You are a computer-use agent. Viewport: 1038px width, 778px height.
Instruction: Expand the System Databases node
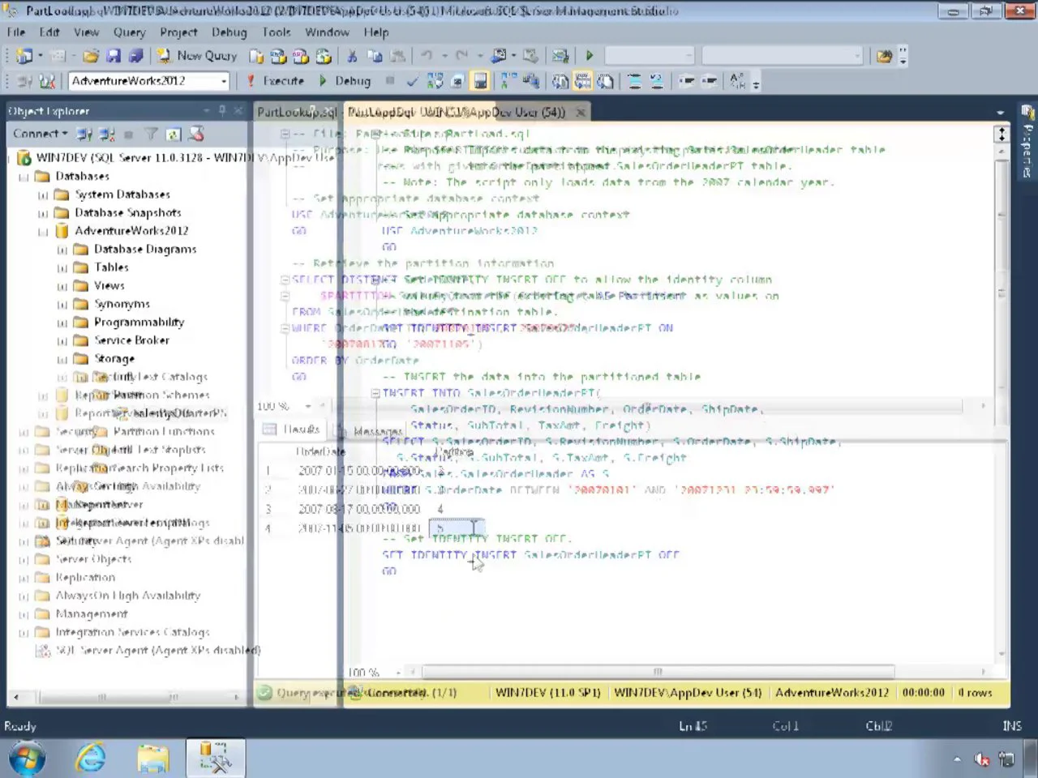click(43, 194)
